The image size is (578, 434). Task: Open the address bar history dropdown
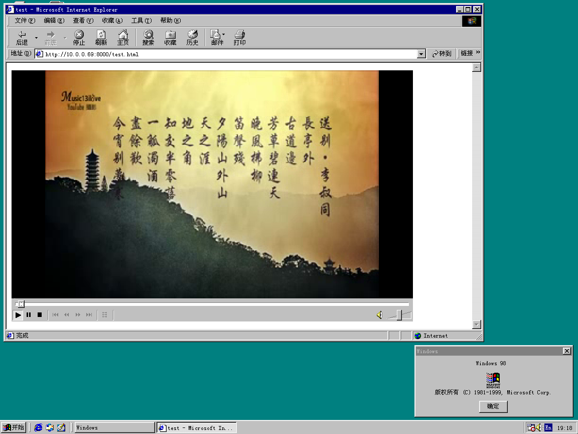pos(421,53)
